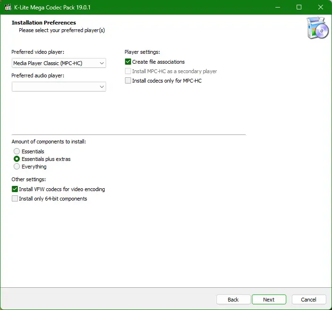Click the codec pack box logo
332x310 pixels.
tap(317, 28)
